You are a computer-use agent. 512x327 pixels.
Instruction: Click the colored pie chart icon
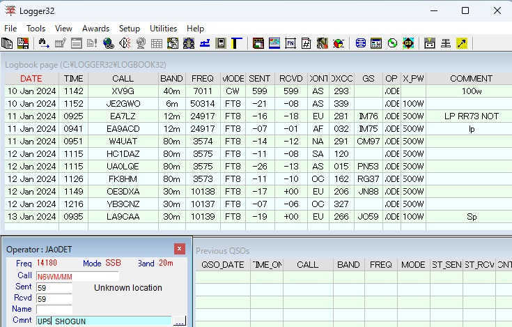[339, 43]
